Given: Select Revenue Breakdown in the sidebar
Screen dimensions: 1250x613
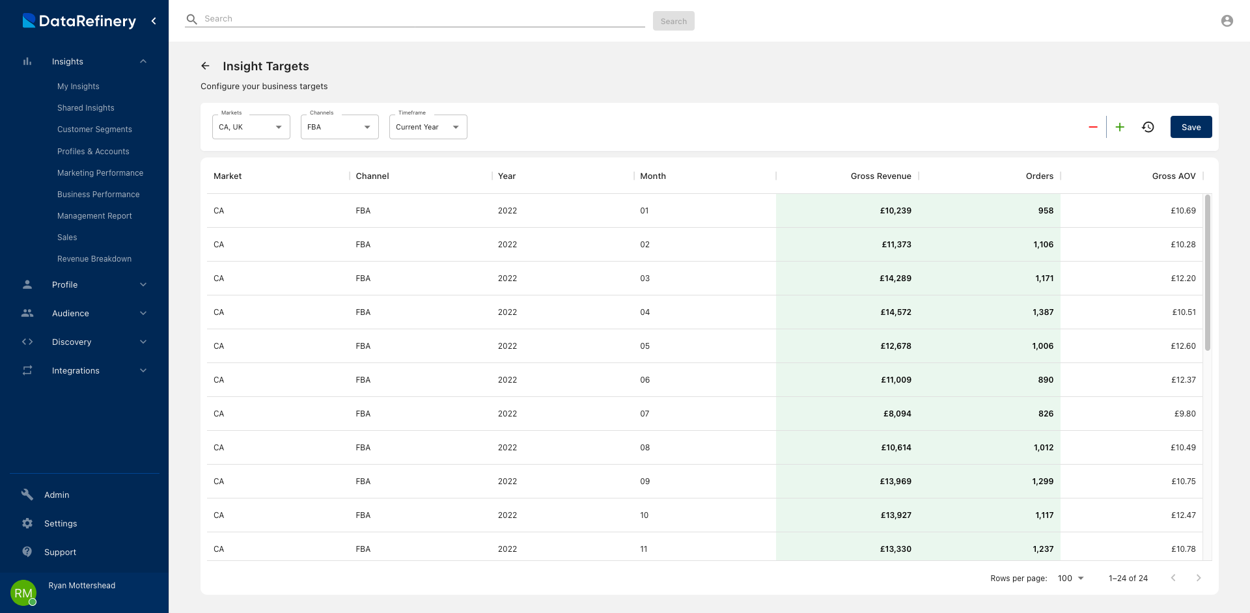Looking at the screenshot, I should (x=94, y=258).
